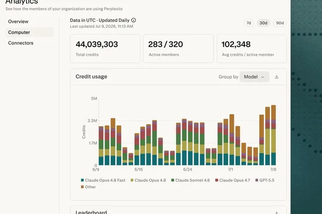Download the Credit usage chart data

(x=276, y=77)
